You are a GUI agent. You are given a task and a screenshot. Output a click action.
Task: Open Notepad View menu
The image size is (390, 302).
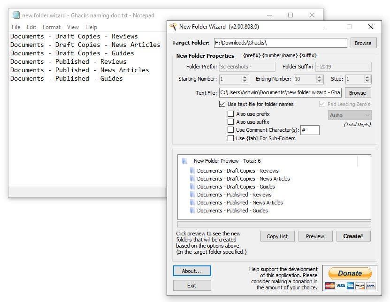(x=73, y=27)
